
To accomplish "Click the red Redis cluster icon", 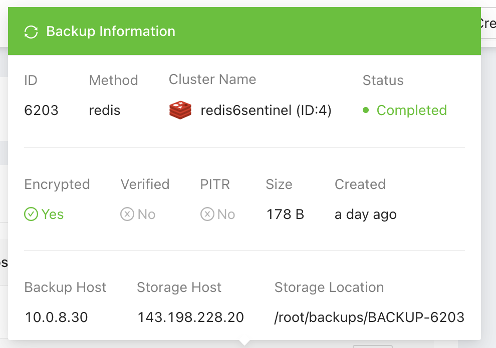I will tap(180, 110).
